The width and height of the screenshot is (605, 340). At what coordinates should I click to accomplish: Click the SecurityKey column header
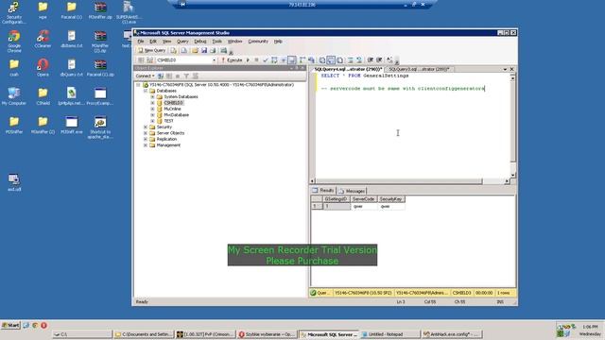click(x=390, y=199)
